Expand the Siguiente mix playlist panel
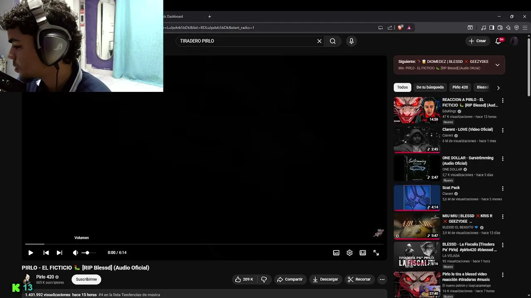Screen dimensions: 531x298 click(x=497, y=65)
